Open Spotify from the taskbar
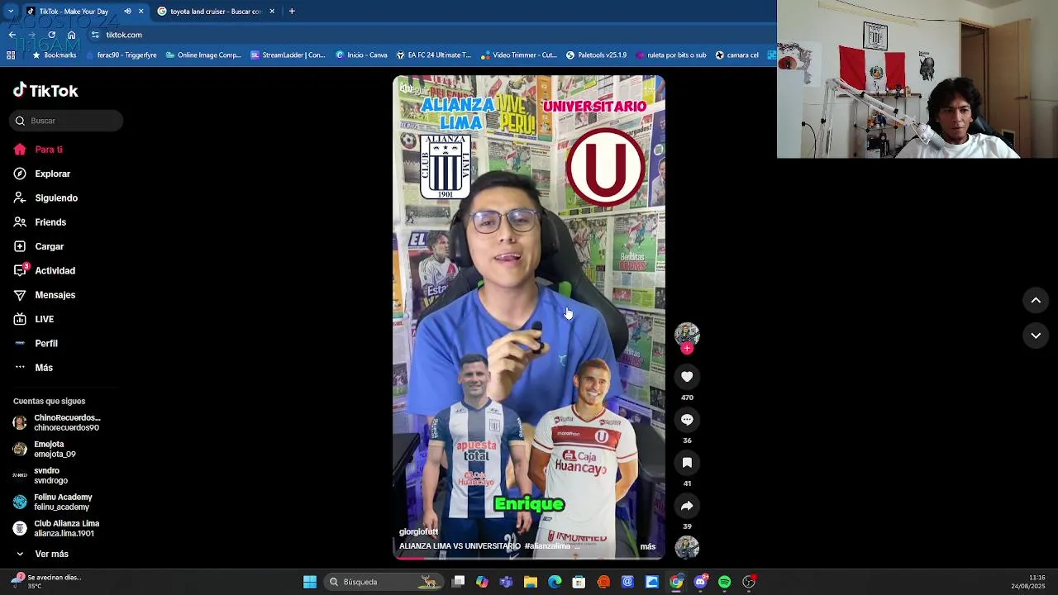The height and width of the screenshot is (595, 1058). coord(724,582)
